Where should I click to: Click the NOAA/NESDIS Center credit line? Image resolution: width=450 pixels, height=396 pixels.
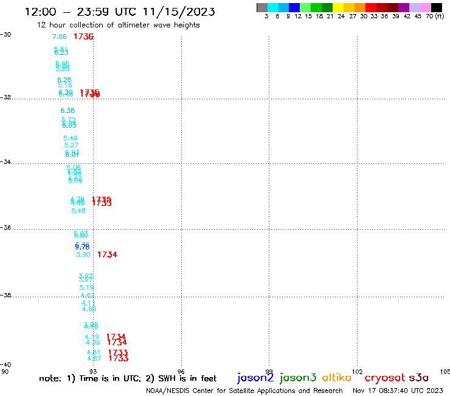coord(244,391)
